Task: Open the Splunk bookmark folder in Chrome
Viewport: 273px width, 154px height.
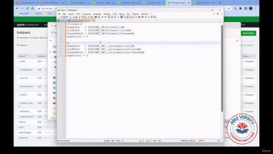Action: click(37, 13)
